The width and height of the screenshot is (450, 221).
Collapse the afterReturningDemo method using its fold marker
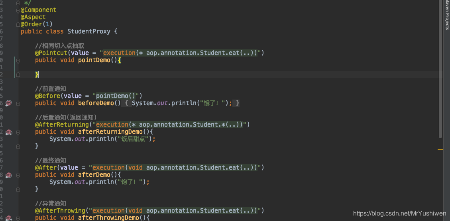[x=18, y=132]
